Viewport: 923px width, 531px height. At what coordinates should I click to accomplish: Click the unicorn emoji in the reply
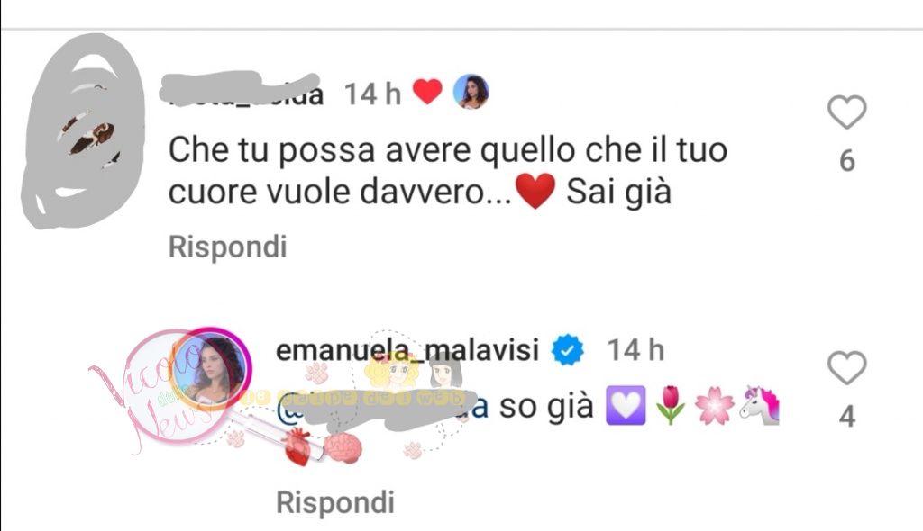click(760, 405)
